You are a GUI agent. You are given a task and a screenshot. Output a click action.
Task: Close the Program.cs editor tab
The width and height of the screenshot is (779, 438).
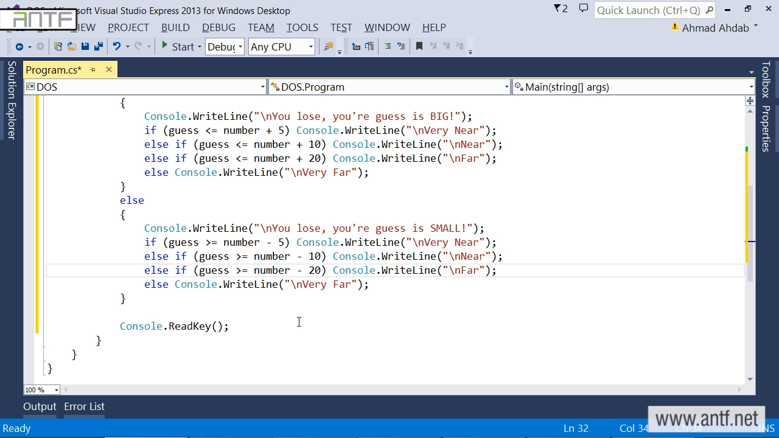point(109,70)
